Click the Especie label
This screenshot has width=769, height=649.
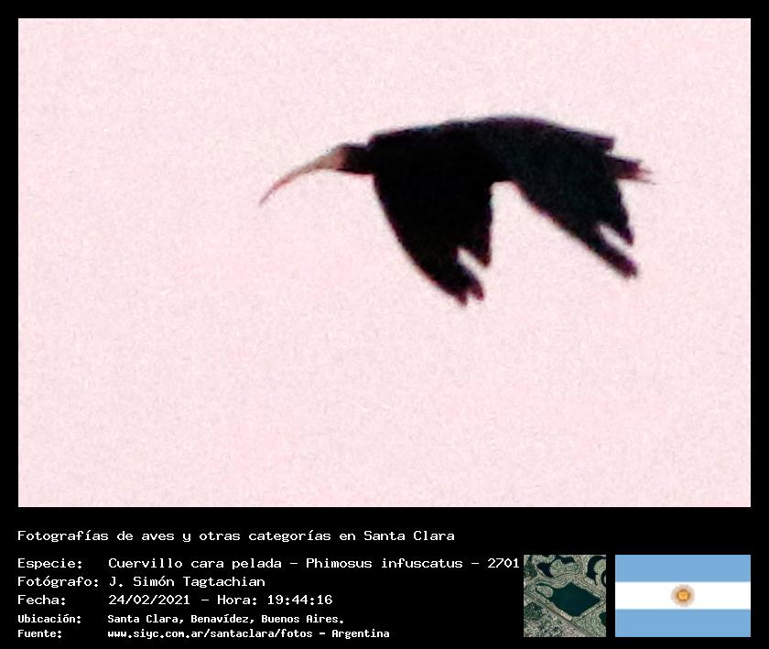[x=49, y=563]
